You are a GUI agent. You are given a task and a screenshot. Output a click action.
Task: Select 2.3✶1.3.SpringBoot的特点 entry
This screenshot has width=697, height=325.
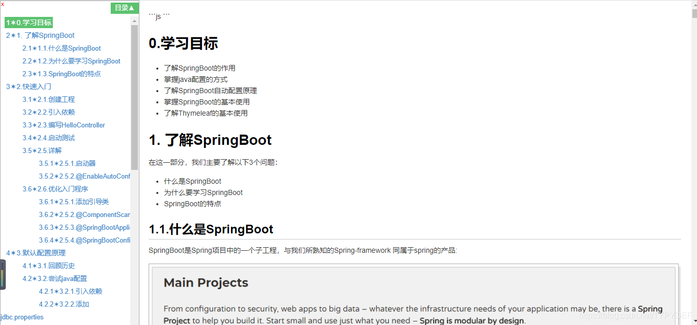pyautogui.click(x=61, y=74)
